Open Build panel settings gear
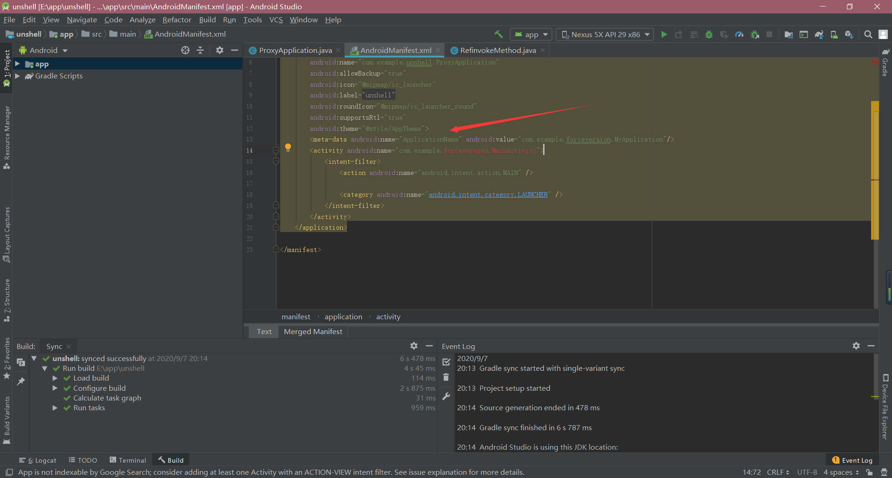Viewport: 892px width, 478px height. point(414,346)
